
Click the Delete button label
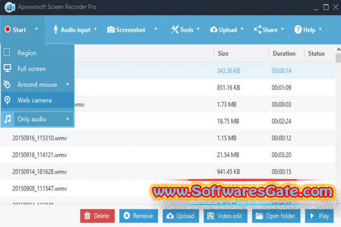pyautogui.click(x=101, y=216)
